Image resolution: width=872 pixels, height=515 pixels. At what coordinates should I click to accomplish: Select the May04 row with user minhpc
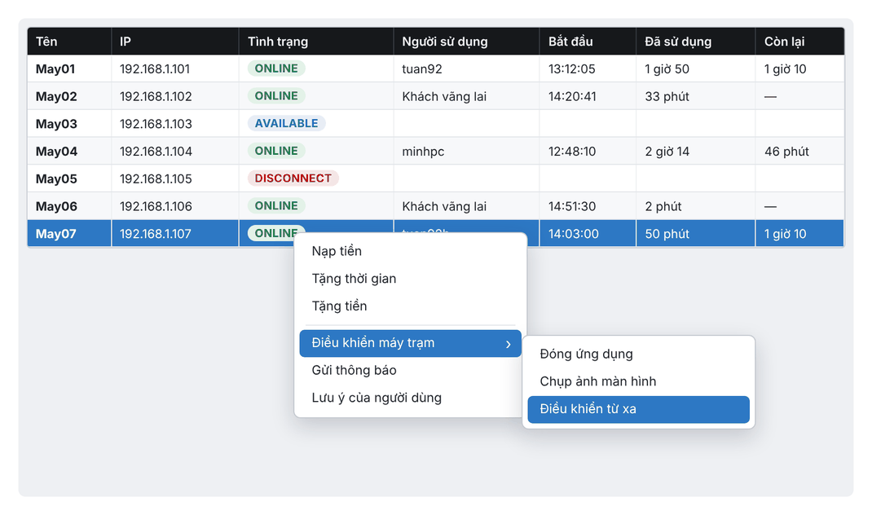point(436,152)
